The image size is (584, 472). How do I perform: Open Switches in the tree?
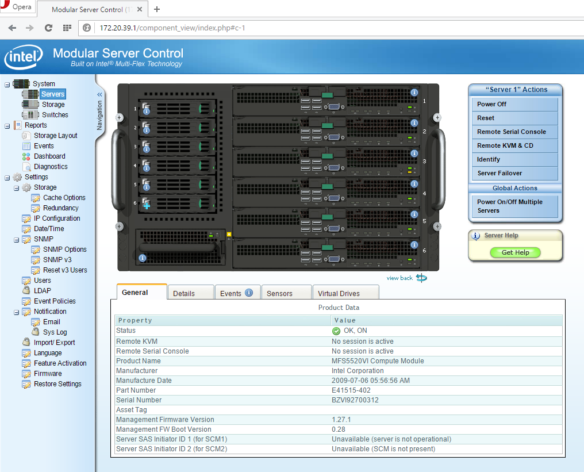tap(55, 115)
